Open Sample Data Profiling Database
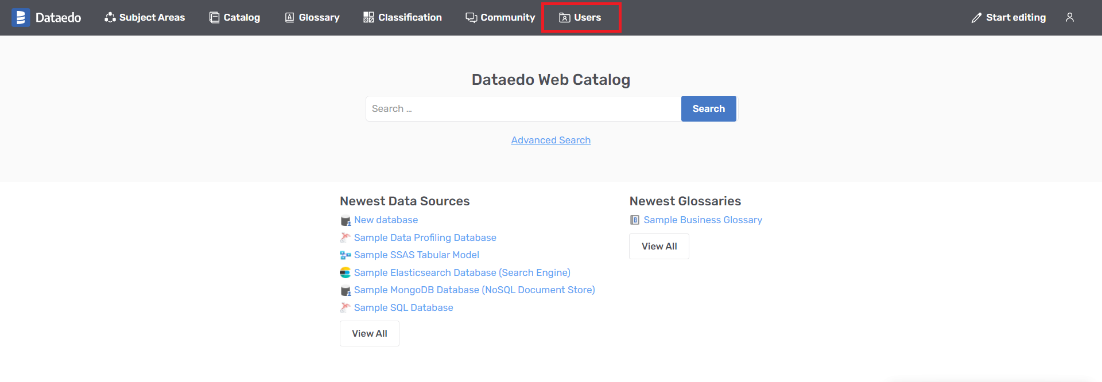The image size is (1102, 382). [425, 237]
